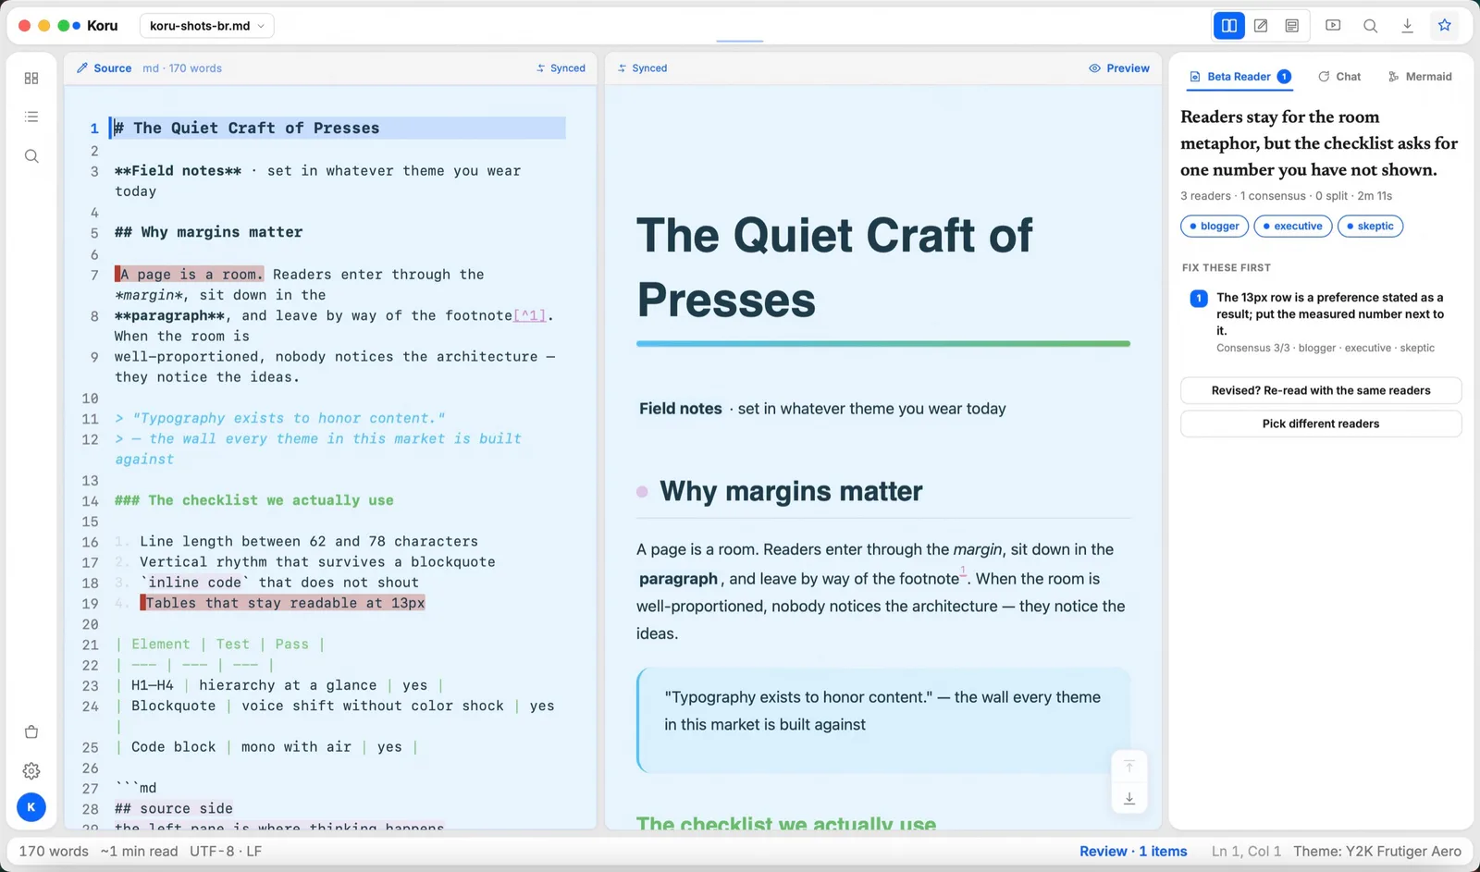Jump to bottom of preview arrow
The height and width of the screenshot is (872, 1480).
pyautogui.click(x=1129, y=799)
